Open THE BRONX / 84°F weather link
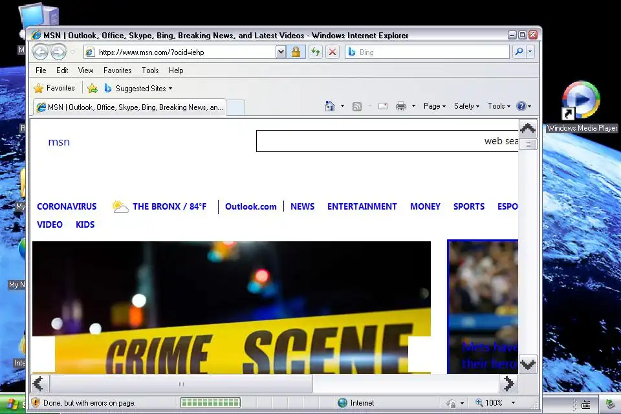 coord(169,206)
